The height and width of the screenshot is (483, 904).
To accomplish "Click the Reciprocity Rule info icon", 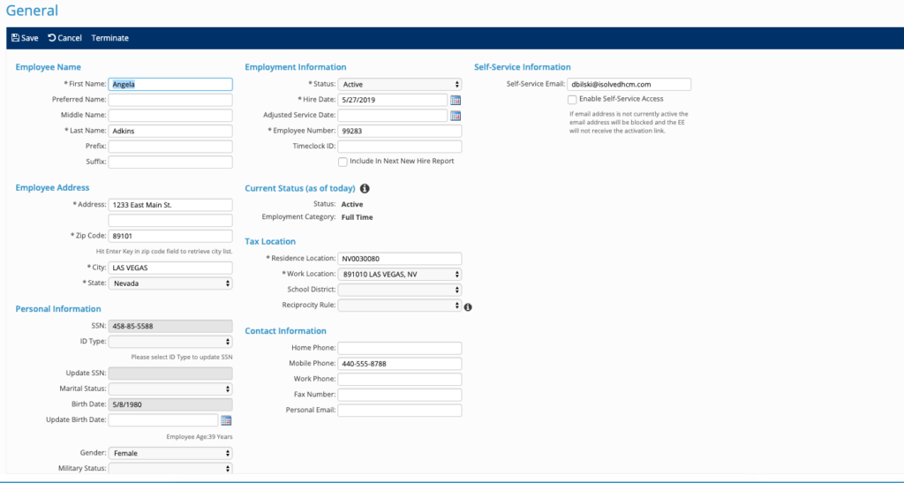I will tap(468, 307).
